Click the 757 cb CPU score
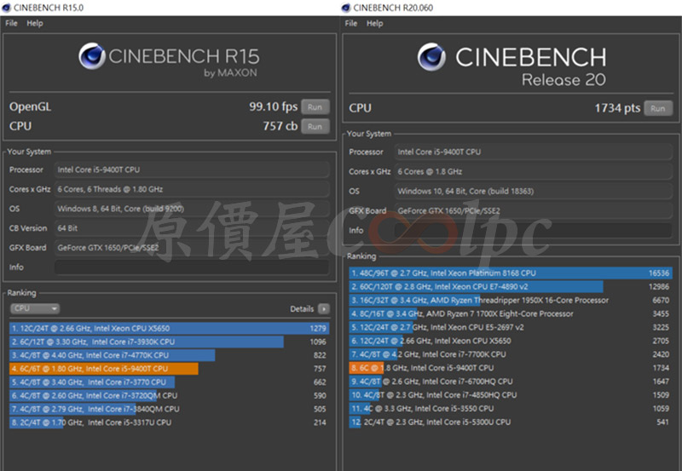The width and height of the screenshot is (682, 471). click(280, 126)
